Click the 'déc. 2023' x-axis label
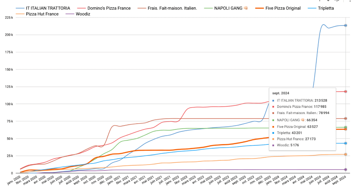The width and height of the screenshot is (358, 194). (265, 180)
